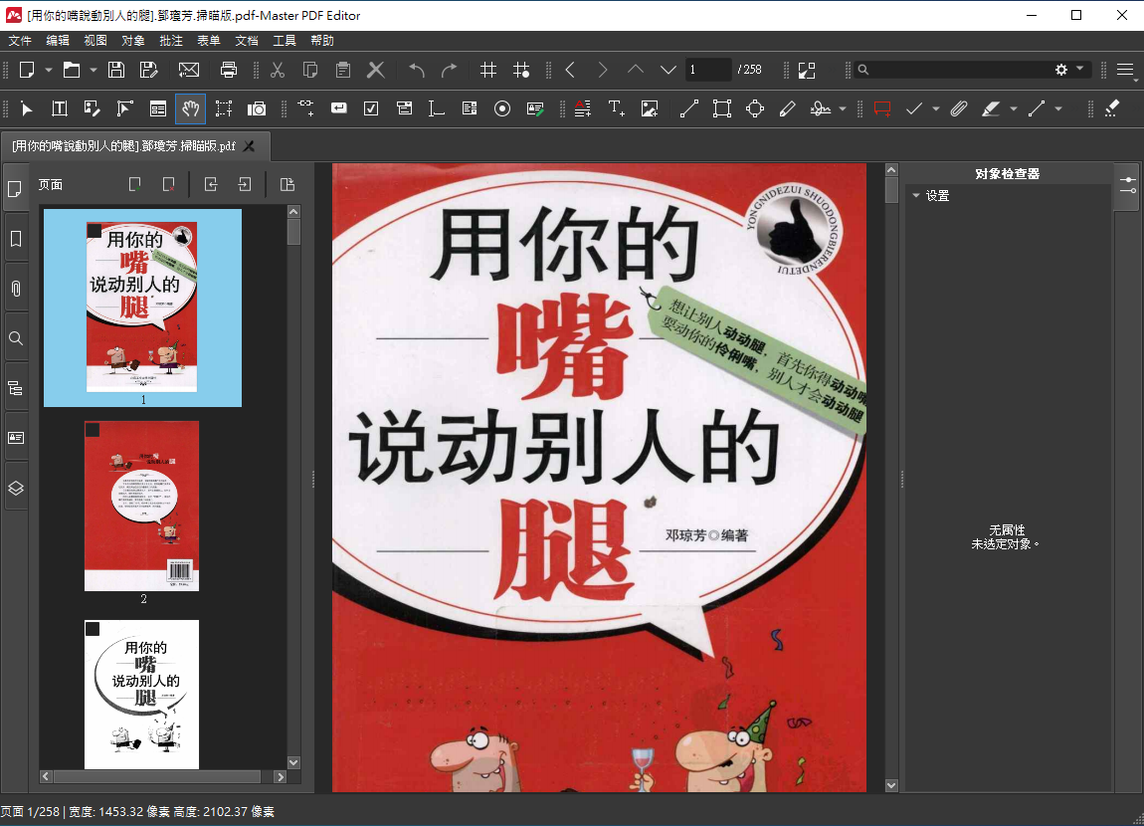Click the Redo arrow
Viewport: 1144px width, 826px height.
tap(449, 70)
